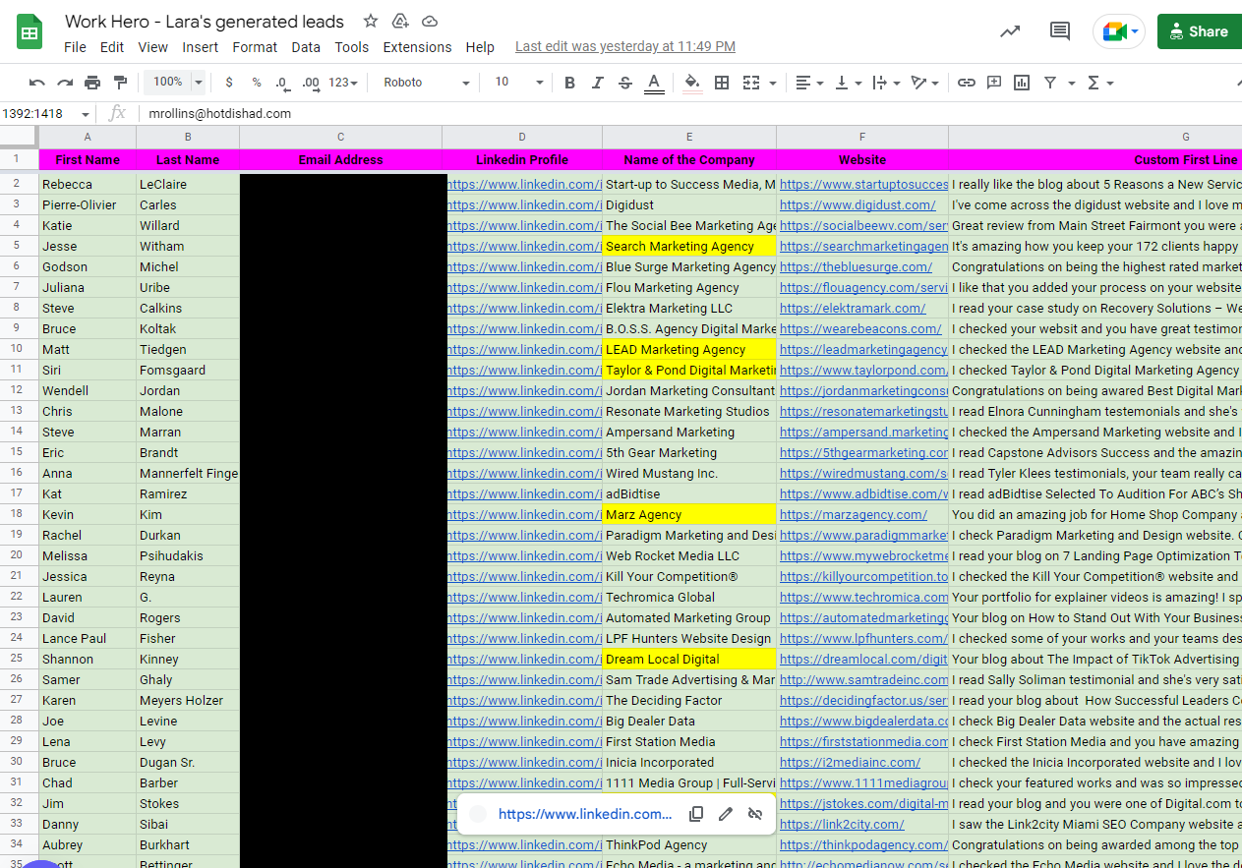Open the linkedin.com link in the popup
Screen dimensions: 1242x868
[x=585, y=814]
